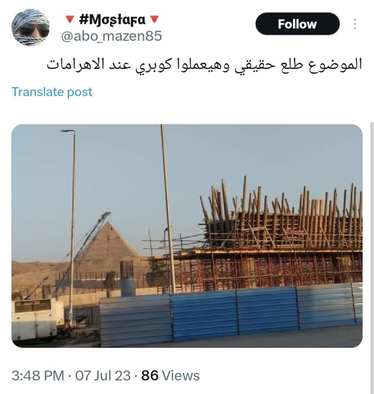
Task: Click the blue metal fence in the photo
Action: (231, 316)
